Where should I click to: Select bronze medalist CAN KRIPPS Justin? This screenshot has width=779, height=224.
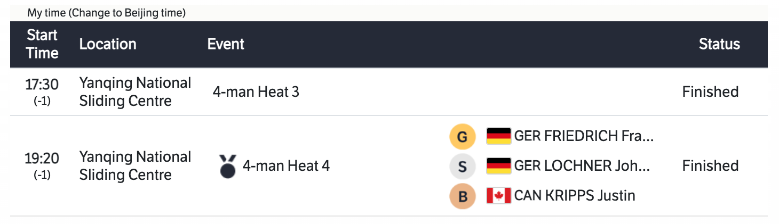pos(575,196)
